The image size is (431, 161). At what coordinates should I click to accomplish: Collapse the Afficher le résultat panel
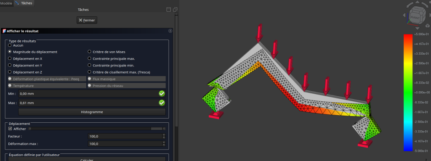tap(170, 31)
